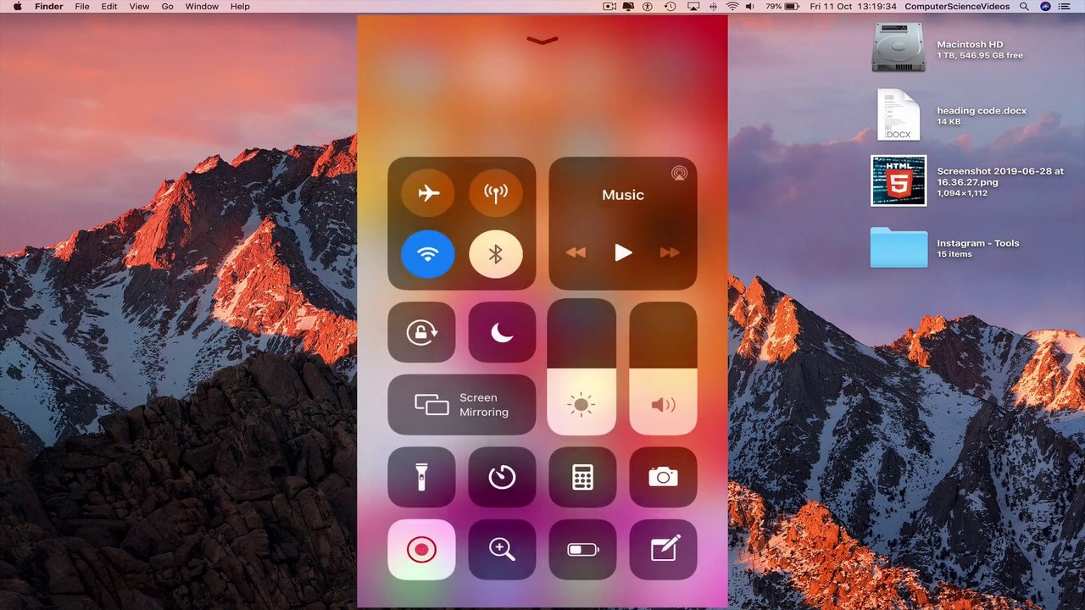
Task: Collapse Control Center with top chevron
Action: (542, 40)
